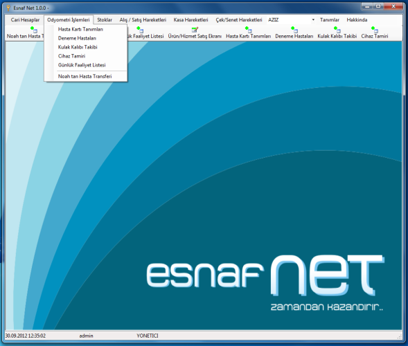Click Esnaf Net key icon in title bar
408x346 pixels.
point(8,8)
